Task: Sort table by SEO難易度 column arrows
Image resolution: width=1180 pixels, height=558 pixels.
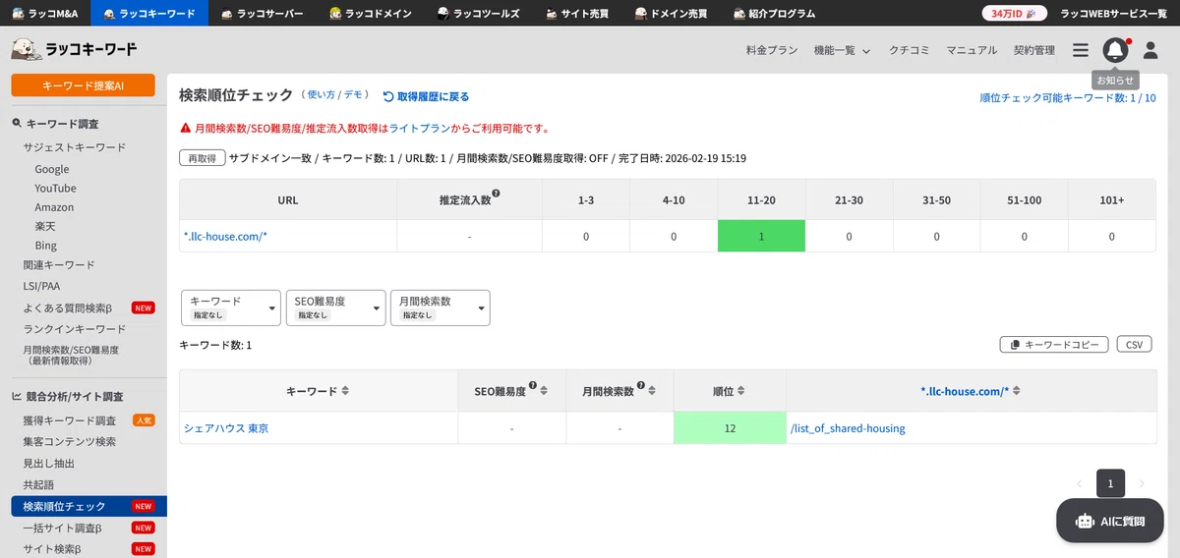Action: [544, 391]
